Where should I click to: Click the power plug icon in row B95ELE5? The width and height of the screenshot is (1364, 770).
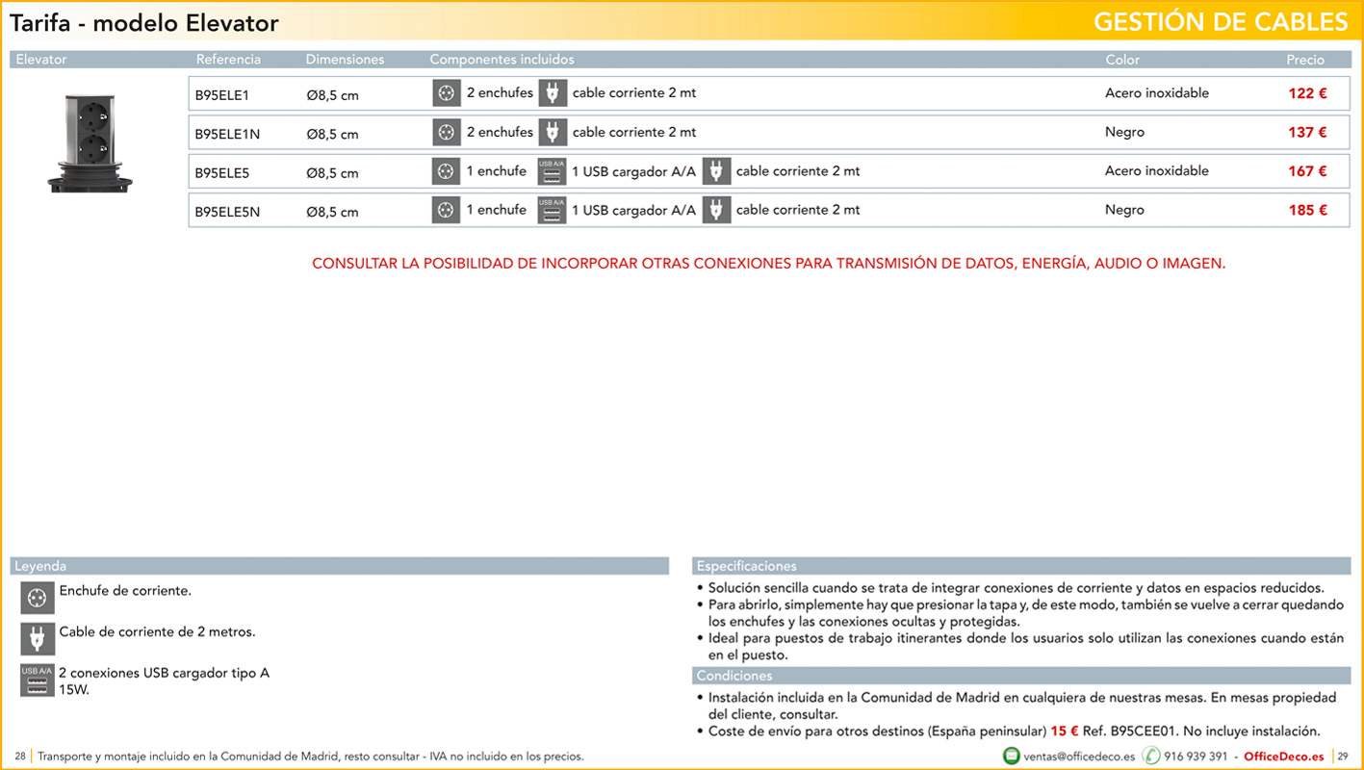click(716, 171)
